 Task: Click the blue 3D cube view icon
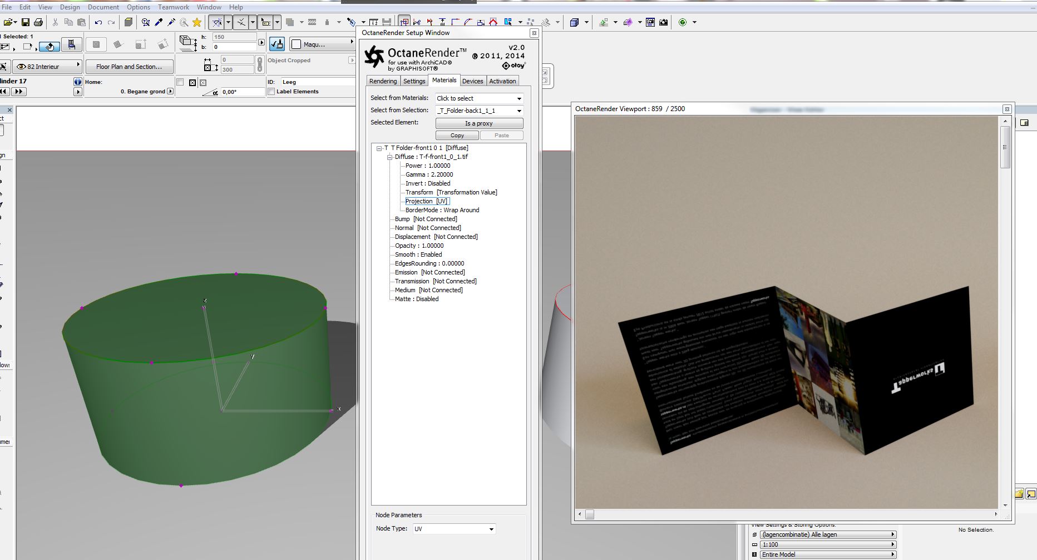tap(575, 22)
